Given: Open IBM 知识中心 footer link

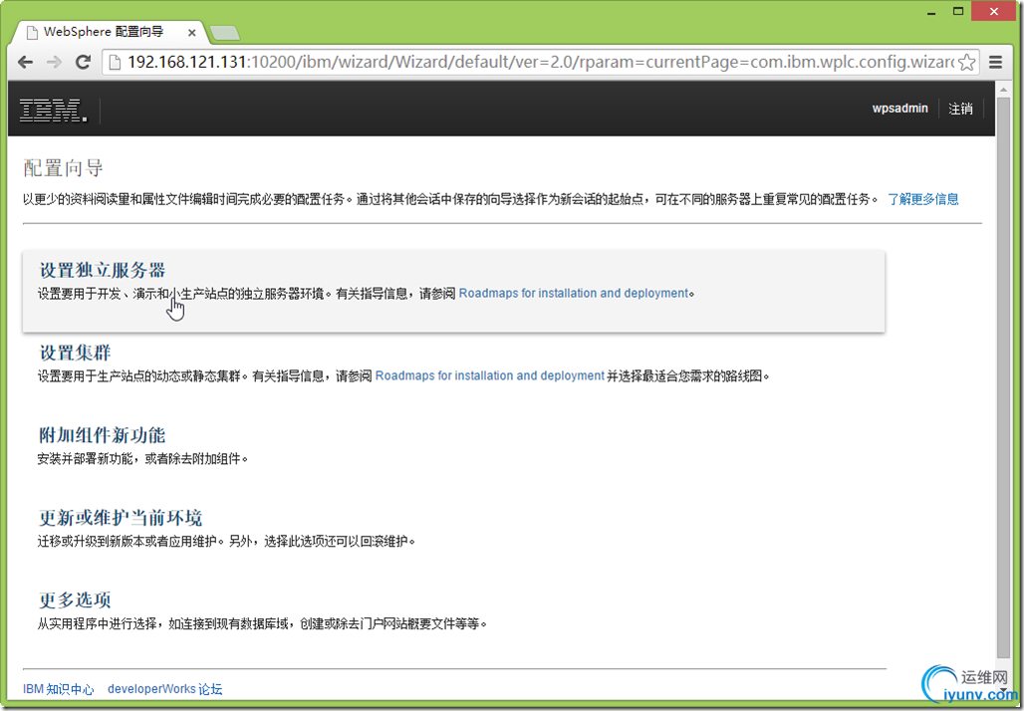Looking at the screenshot, I should [59, 689].
